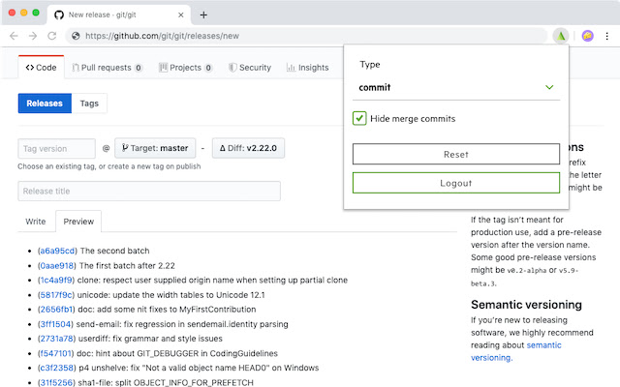Uncheck Hide merge commits checkbox
This screenshot has height=387, width=620.
click(359, 118)
